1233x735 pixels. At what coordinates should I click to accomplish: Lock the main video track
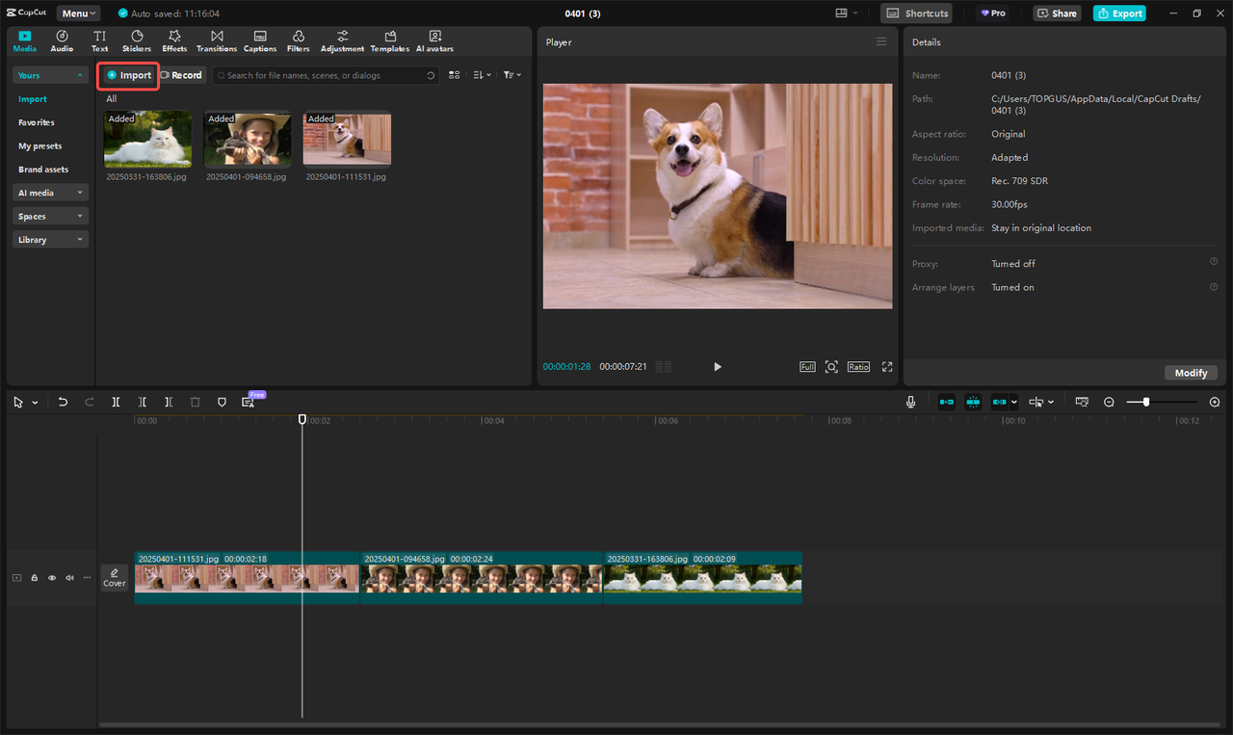35,578
